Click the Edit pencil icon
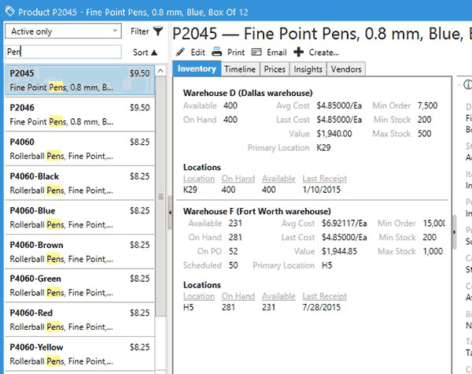This screenshot has width=472, height=374. [x=180, y=52]
